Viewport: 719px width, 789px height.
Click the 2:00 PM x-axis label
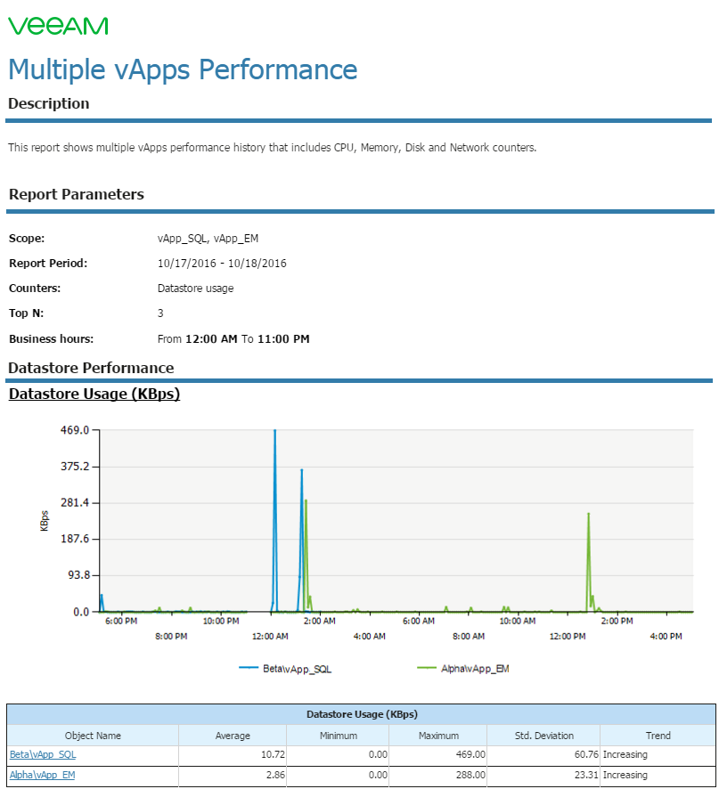tap(617, 622)
